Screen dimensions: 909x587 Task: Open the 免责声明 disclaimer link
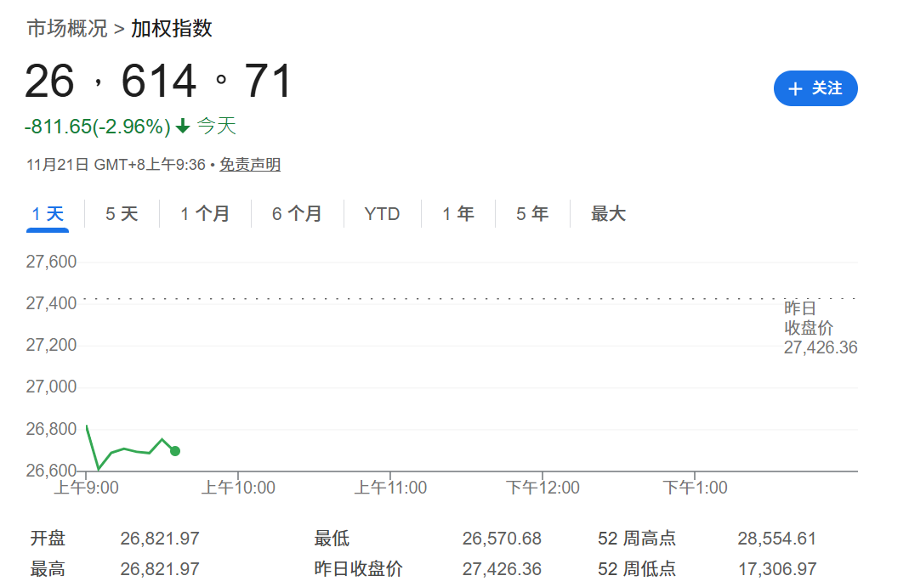tap(250, 165)
